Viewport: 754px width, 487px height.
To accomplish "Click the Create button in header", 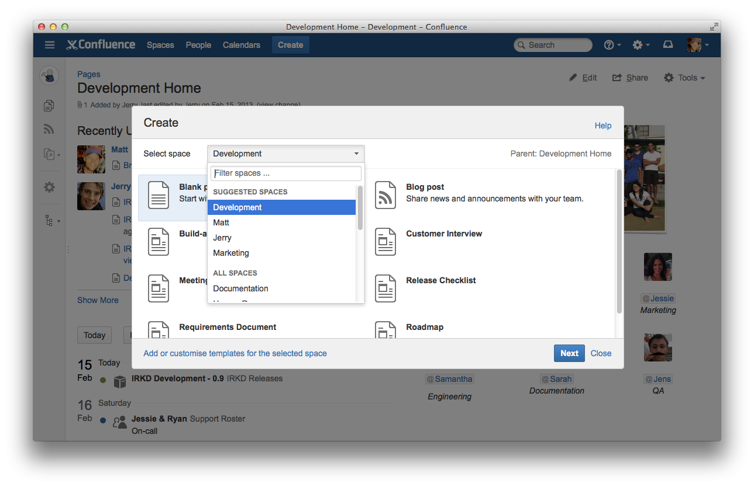I will pos(291,45).
